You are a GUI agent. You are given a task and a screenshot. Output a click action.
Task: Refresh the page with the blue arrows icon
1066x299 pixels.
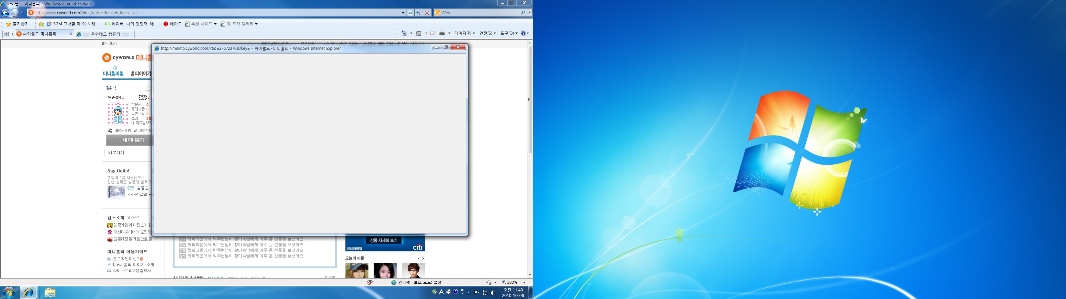coord(419,13)
